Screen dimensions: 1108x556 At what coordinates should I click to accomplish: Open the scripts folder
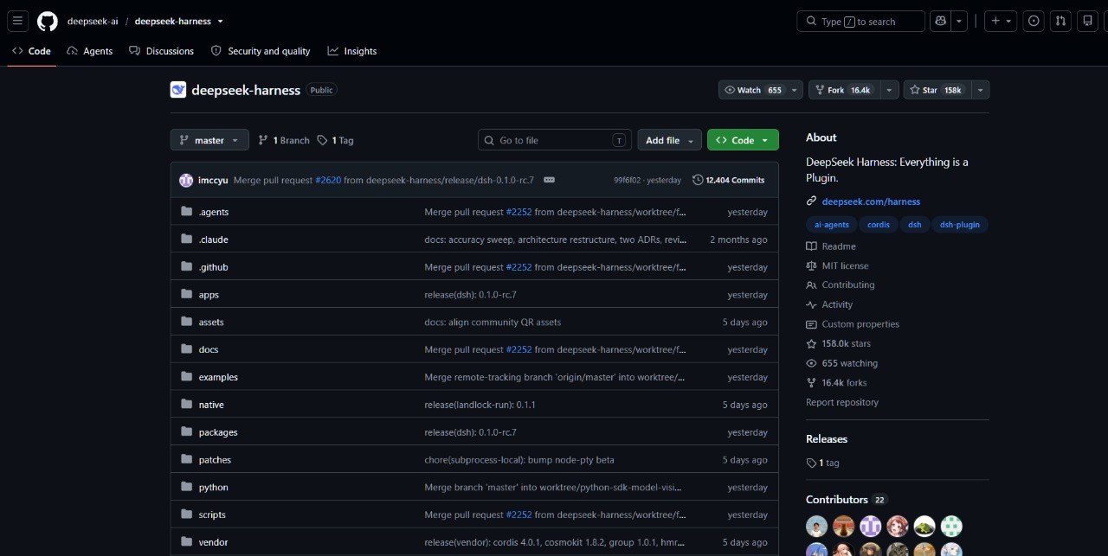pyautogui.click(x=212, y=514)
